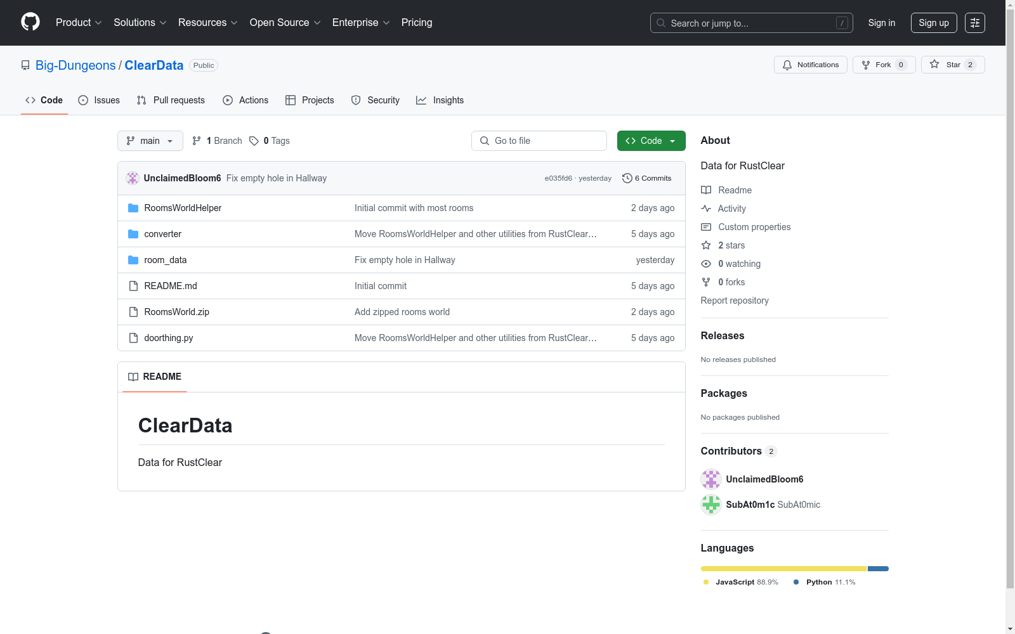Click the Activity pulse icon

pyautogui.click(x=706, y=209)
